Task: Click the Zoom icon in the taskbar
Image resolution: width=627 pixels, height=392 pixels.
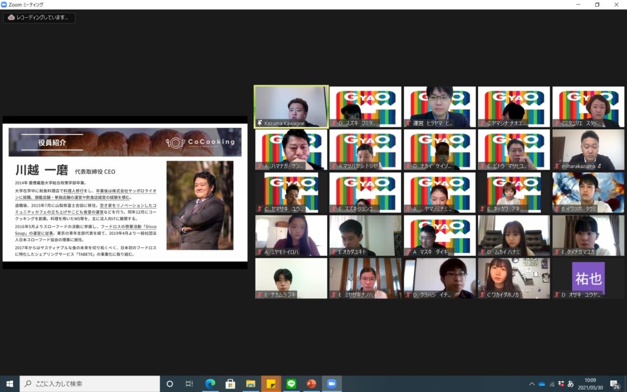Action: click(x=332, y=383)
